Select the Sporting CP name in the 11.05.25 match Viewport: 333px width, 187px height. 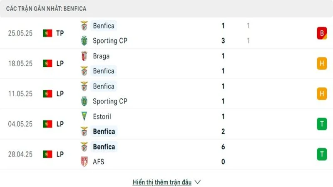tap(110, 101)
